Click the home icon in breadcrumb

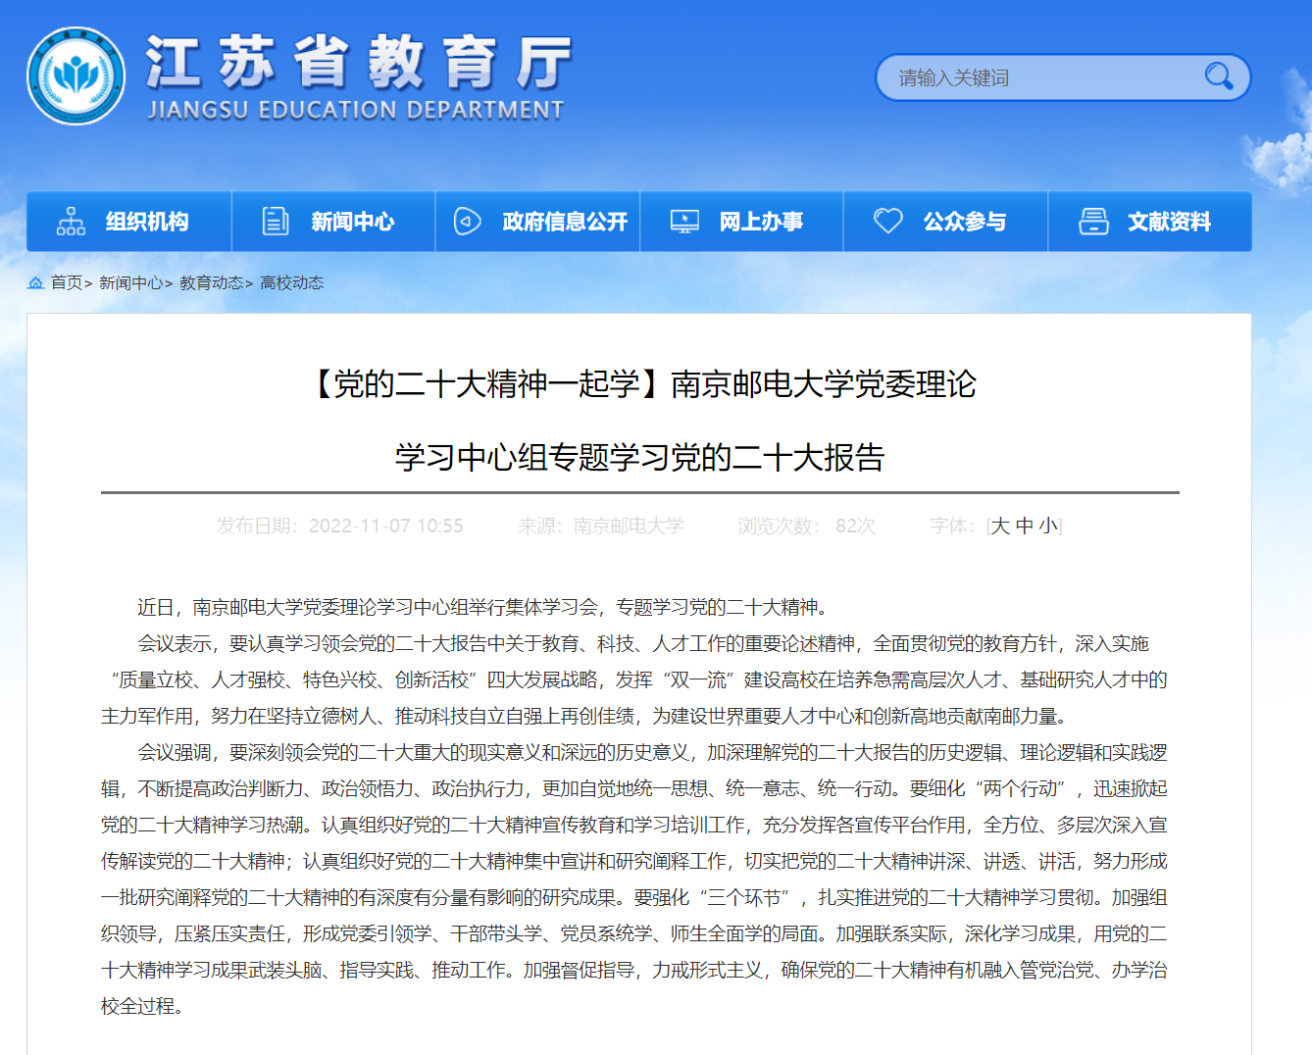pos(35,283)
